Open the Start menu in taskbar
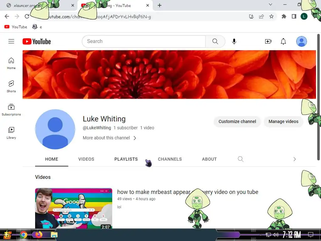321x241 pixels. coord(8,235)
